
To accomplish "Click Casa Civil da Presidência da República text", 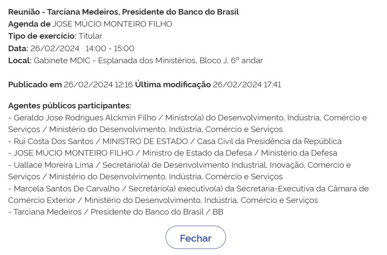I will 269,141.
